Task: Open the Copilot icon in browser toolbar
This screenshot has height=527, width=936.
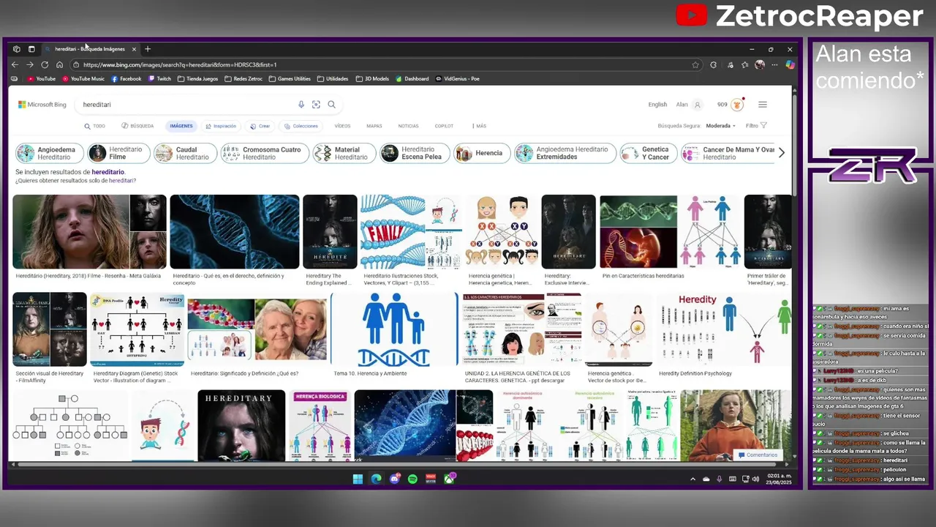Action: (790, 64)
